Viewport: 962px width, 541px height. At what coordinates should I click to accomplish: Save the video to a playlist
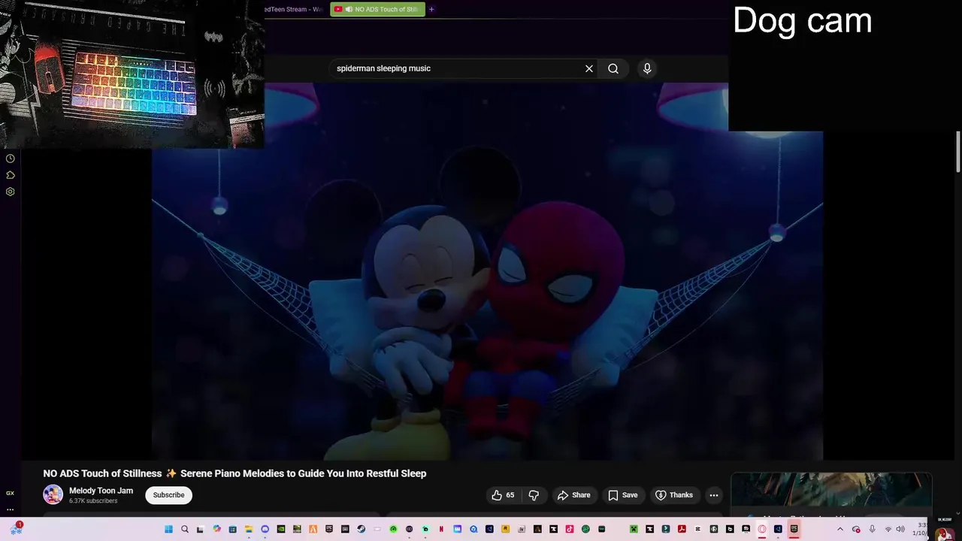(622, 495)
